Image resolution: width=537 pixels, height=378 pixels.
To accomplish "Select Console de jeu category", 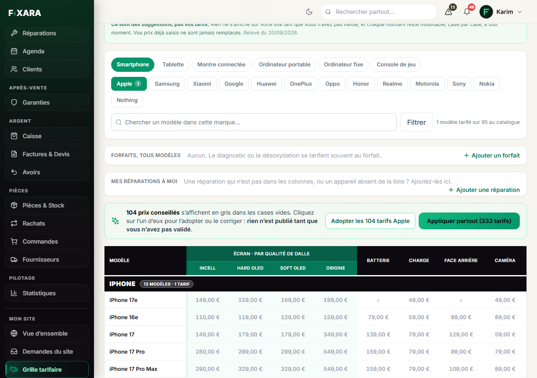I will click(396, 65).
